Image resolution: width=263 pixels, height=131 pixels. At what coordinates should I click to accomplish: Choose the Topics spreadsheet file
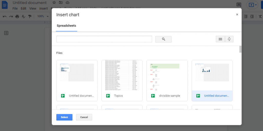[x=122, y=81]
